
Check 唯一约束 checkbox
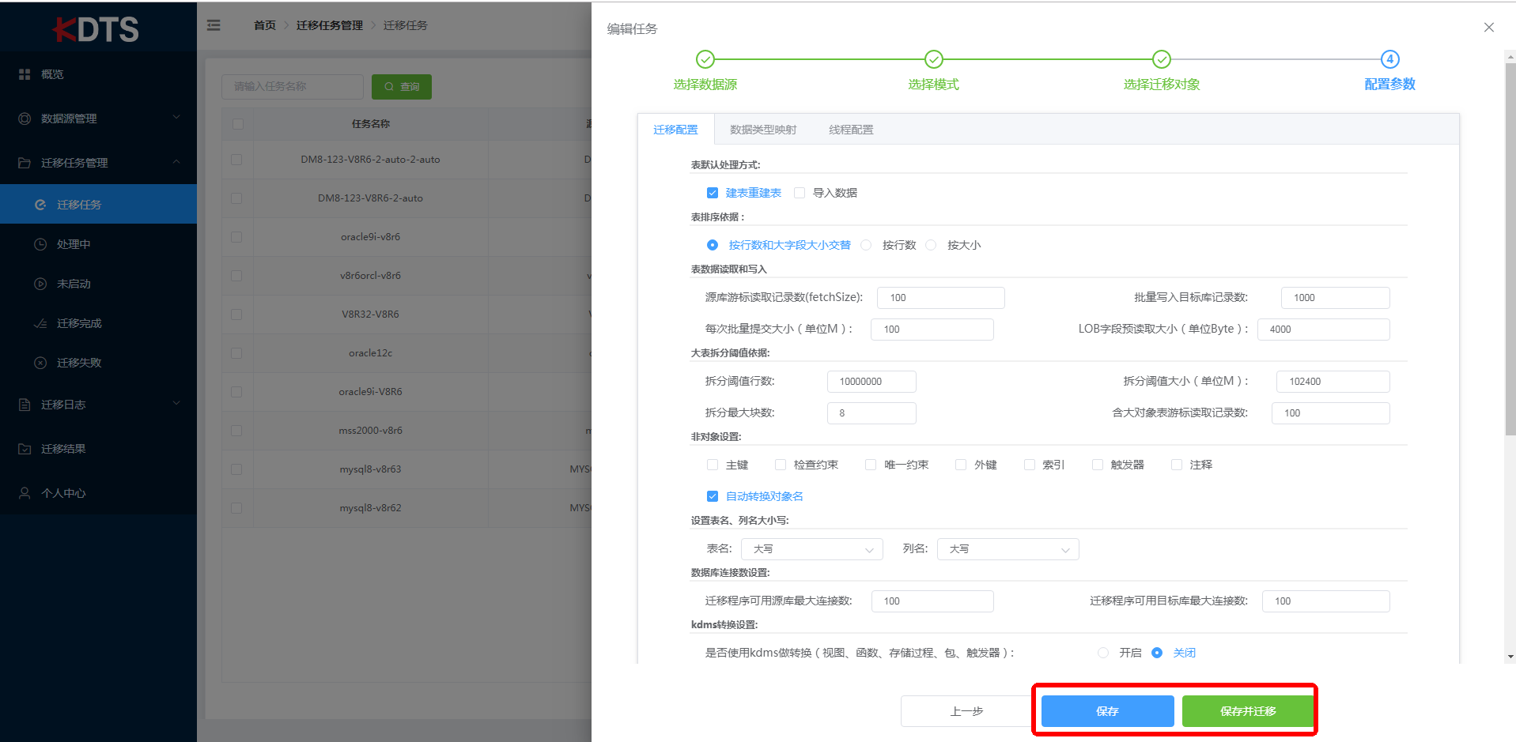(x=871, y=465)
